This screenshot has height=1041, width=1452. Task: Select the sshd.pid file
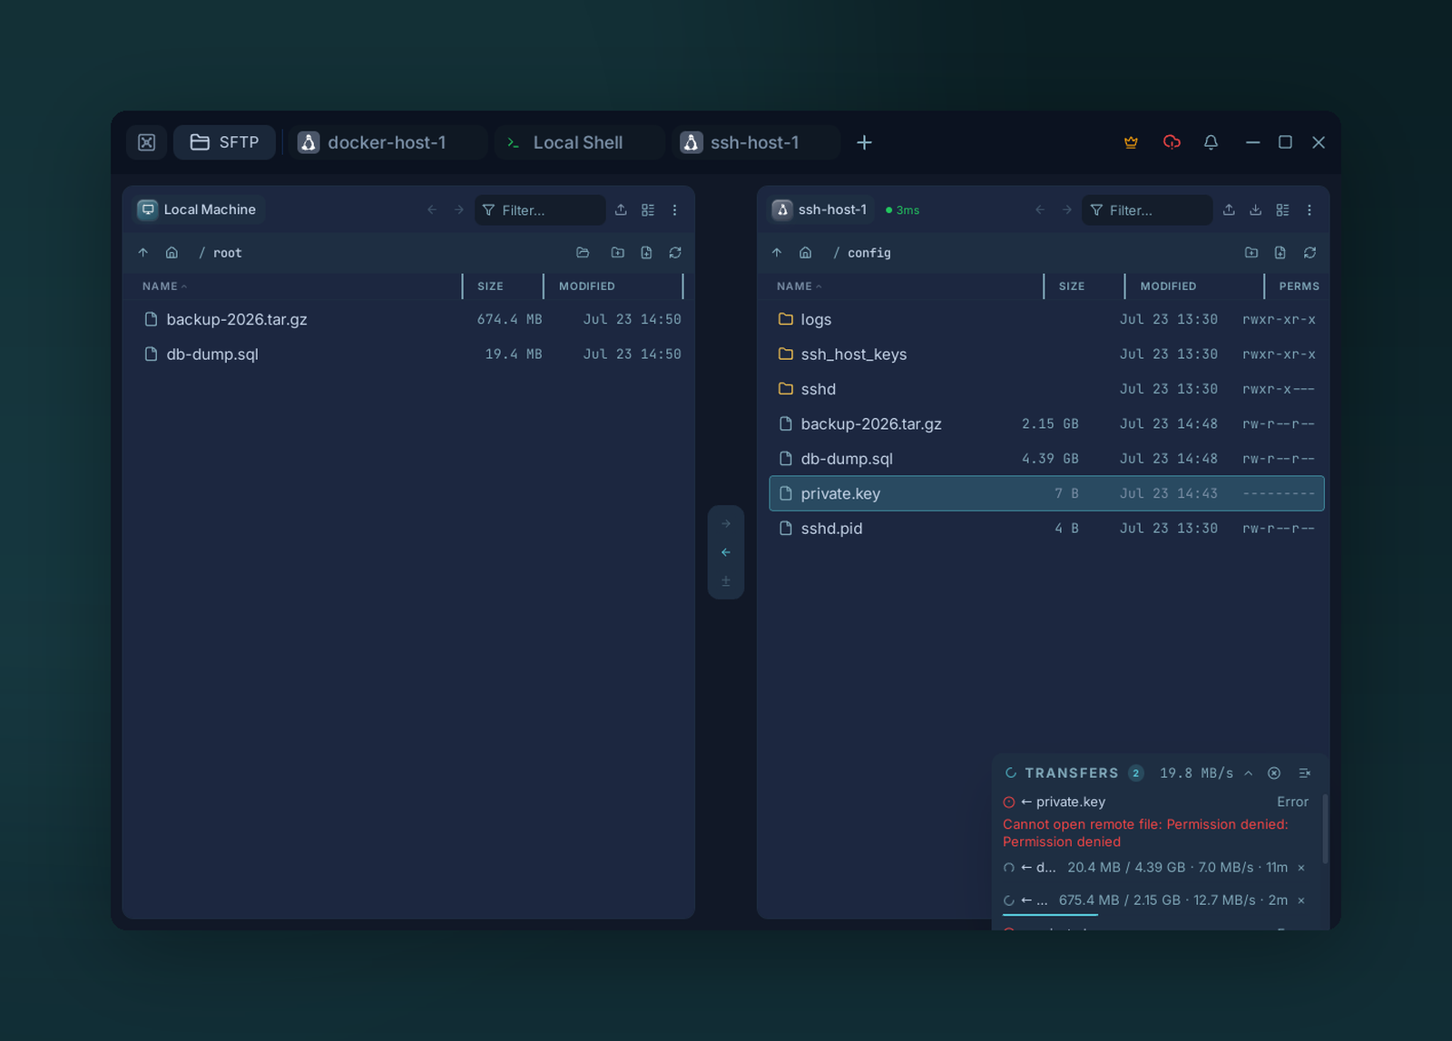1046,528
